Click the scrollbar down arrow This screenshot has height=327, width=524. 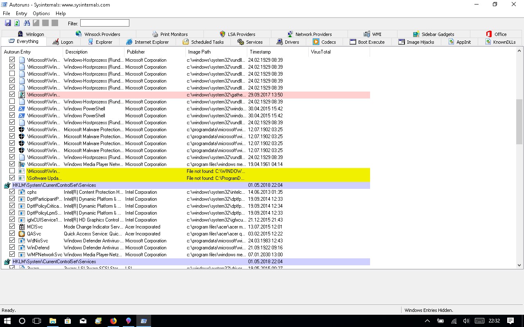coord(519,265)
